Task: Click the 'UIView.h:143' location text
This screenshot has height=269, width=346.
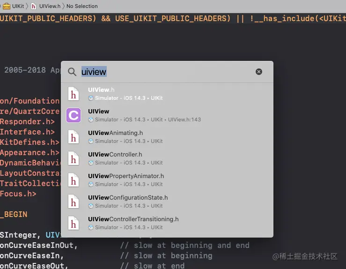Action: [184, 120]
